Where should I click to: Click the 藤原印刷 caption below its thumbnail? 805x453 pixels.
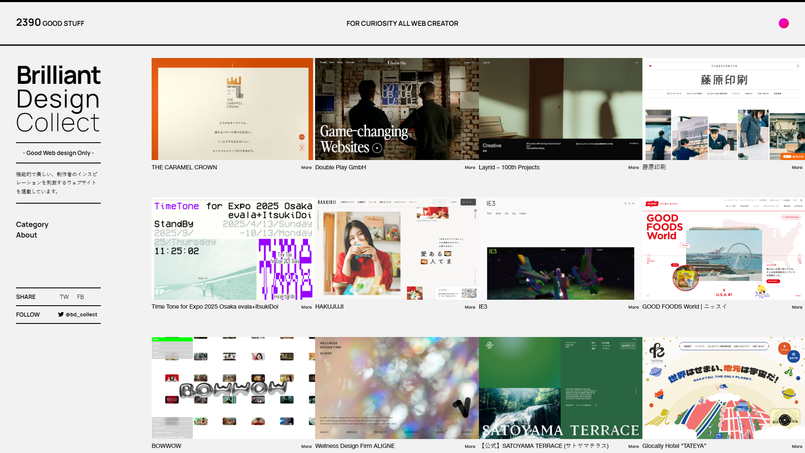[654, 167]
